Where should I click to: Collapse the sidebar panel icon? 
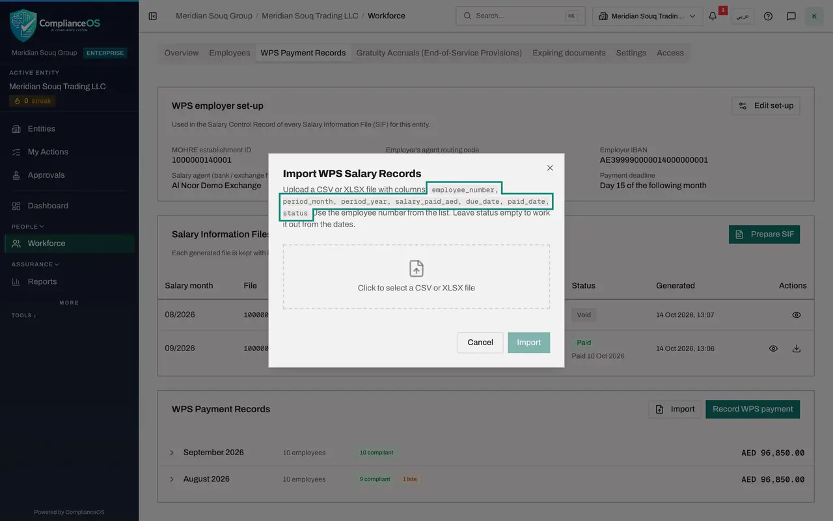point(153,16)
